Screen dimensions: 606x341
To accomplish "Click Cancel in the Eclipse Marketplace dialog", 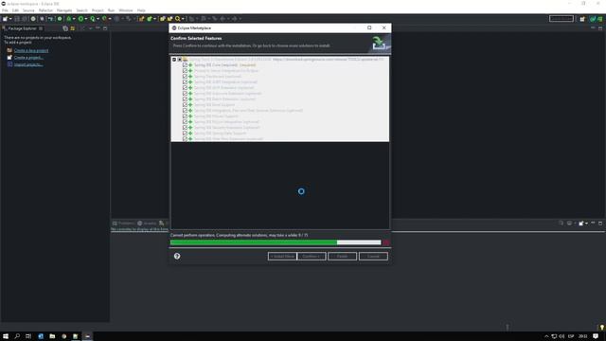I will tap(373, 257).
